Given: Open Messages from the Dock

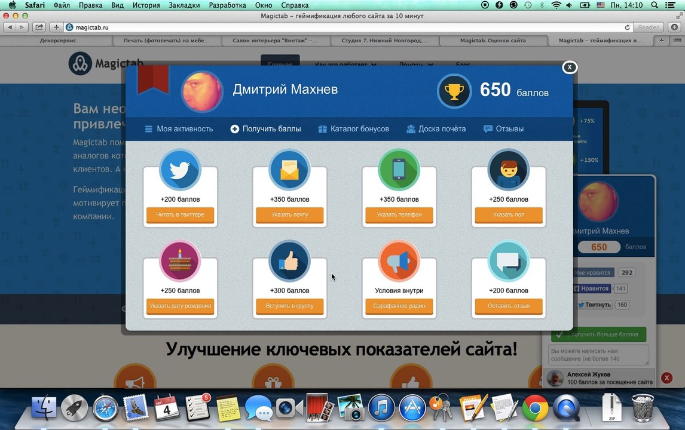Looking at the screenshot, I should 258,408.
